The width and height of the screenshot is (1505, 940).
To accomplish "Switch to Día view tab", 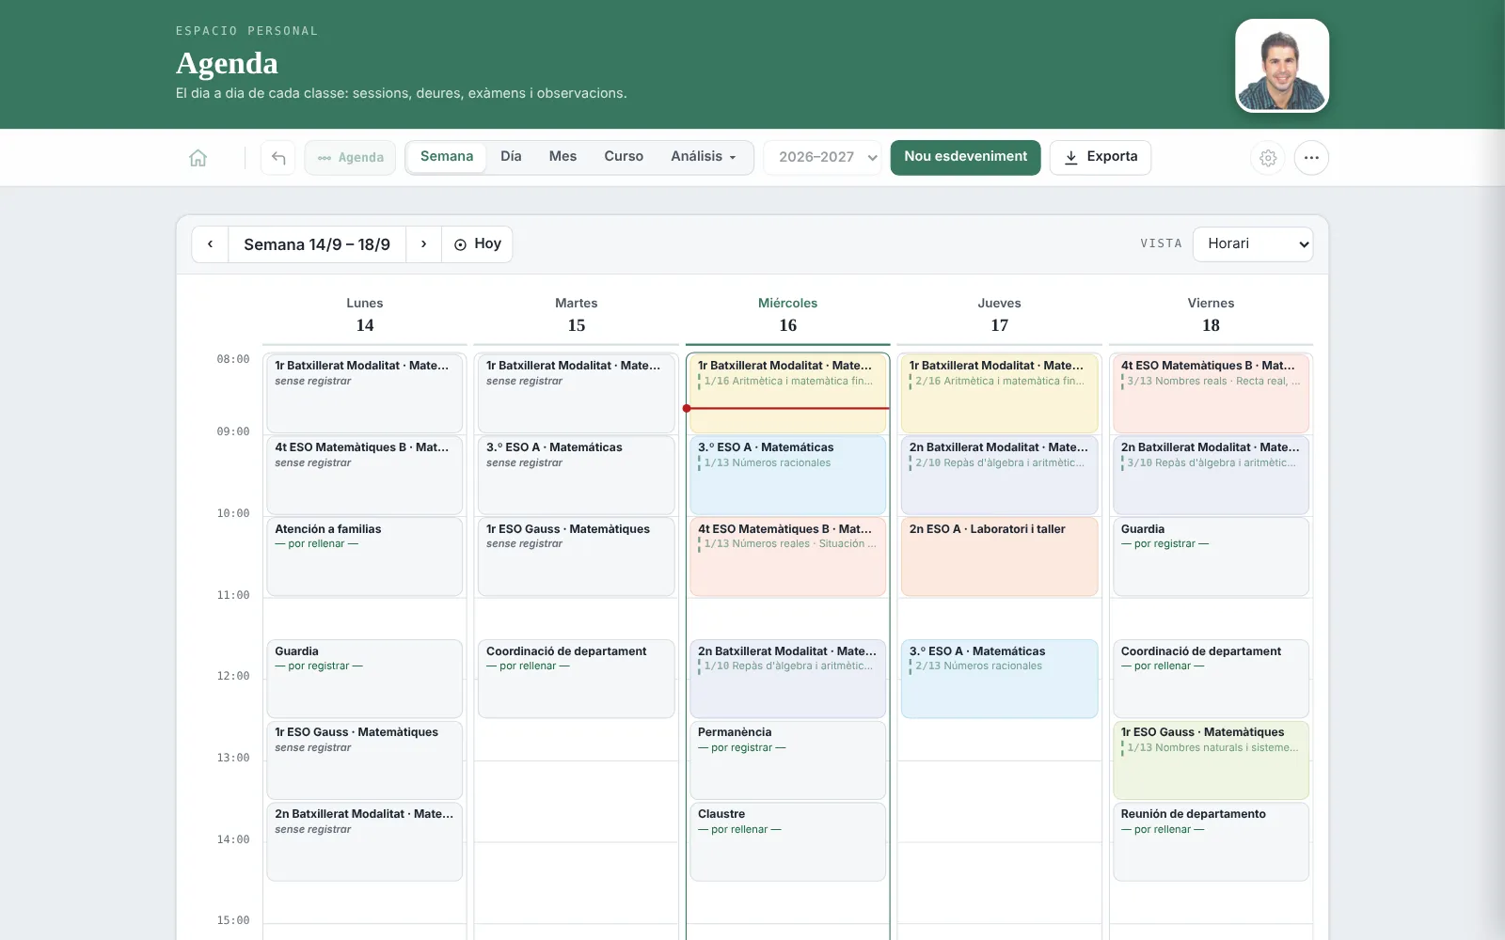I will coord(511,157).
